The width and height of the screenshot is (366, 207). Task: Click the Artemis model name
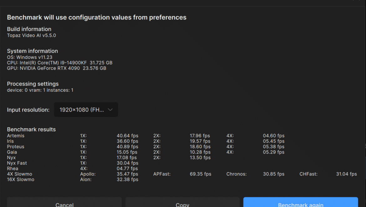click(16, 136)
